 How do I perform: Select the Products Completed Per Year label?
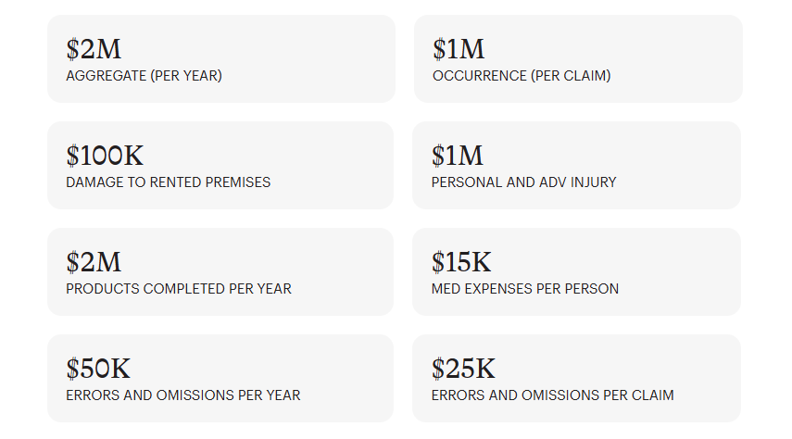179,289
